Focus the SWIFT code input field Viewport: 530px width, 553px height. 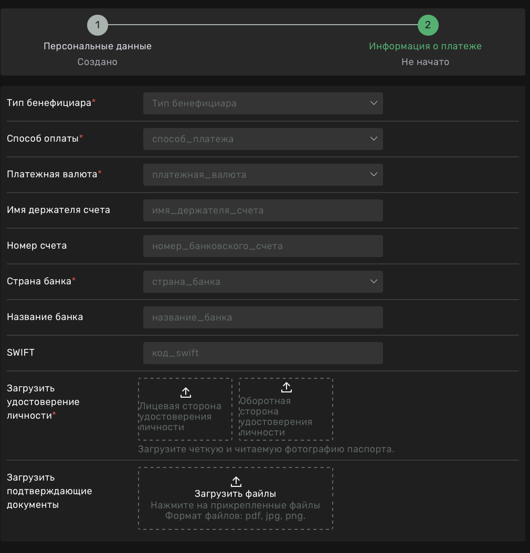click(x=263, y=353)
